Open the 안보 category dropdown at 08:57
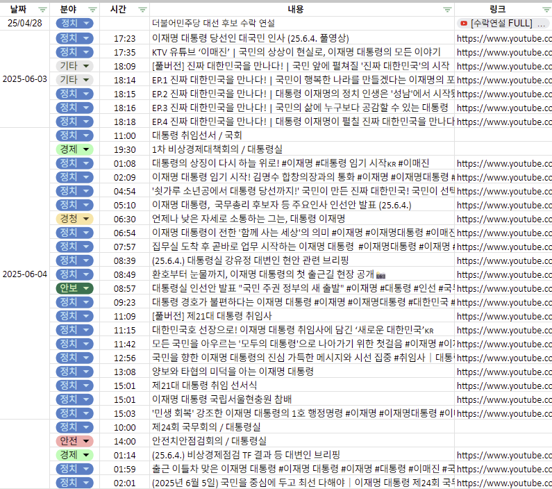Image resolution: width=552 pixels, height=489 pixels. click(x=86, y=288)
